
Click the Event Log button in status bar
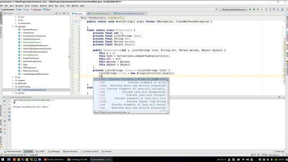pos(279,152)
